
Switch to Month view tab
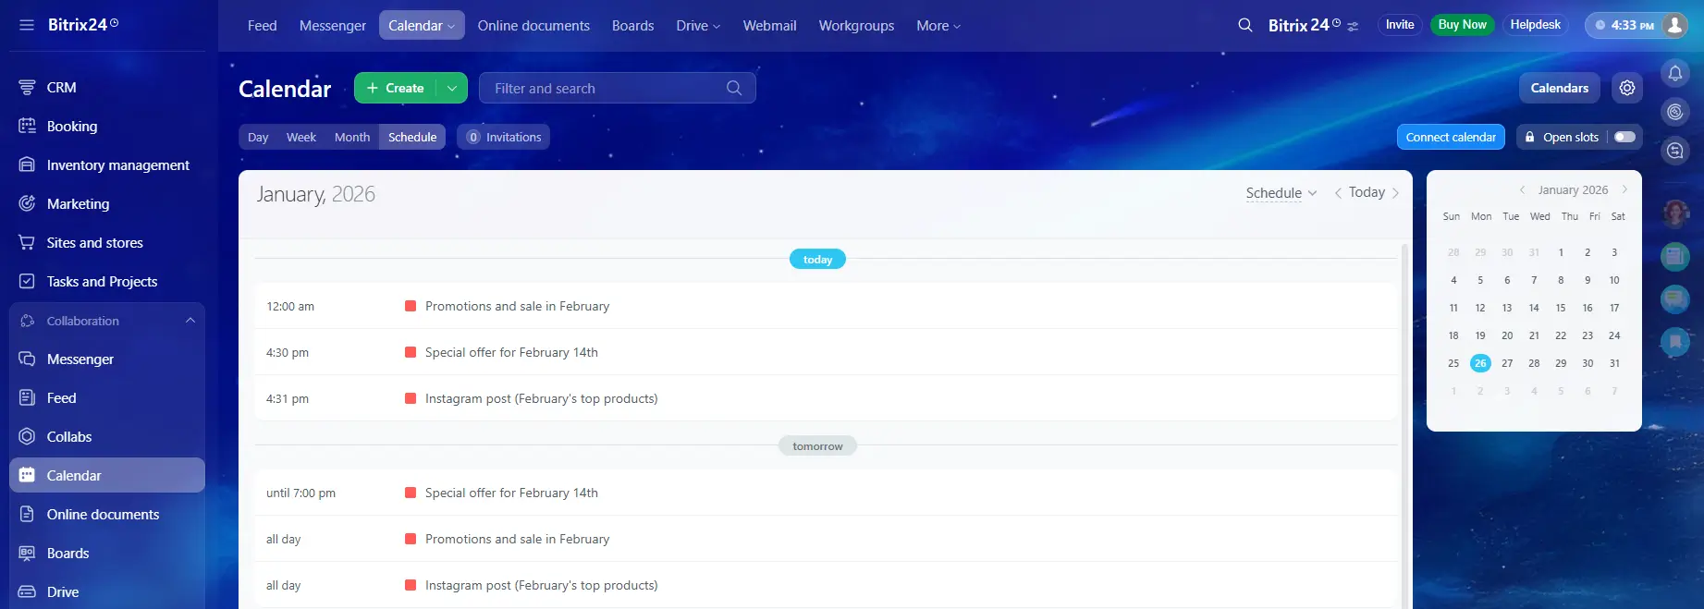(x=352, y=137)
